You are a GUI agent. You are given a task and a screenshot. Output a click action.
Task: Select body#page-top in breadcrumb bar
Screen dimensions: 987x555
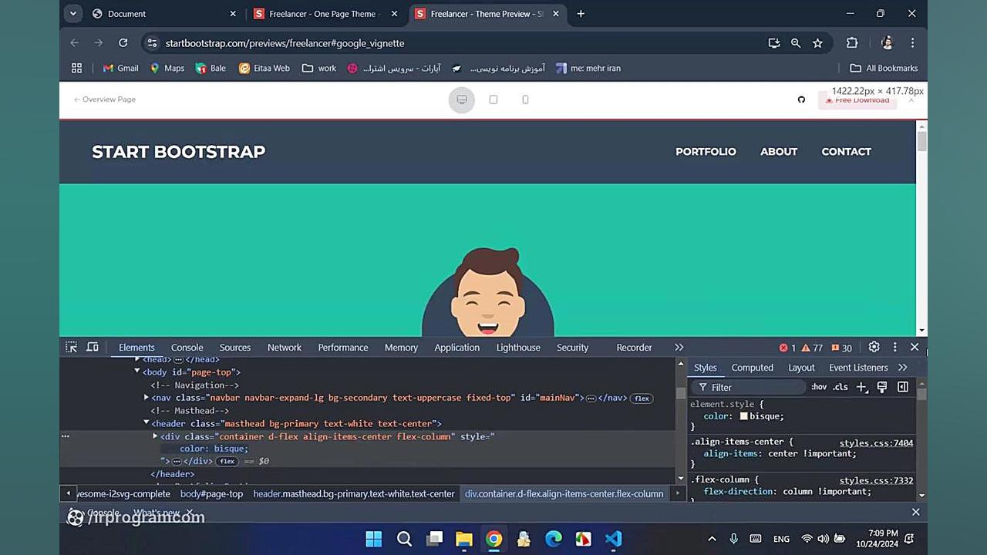(x=211, y=494)
